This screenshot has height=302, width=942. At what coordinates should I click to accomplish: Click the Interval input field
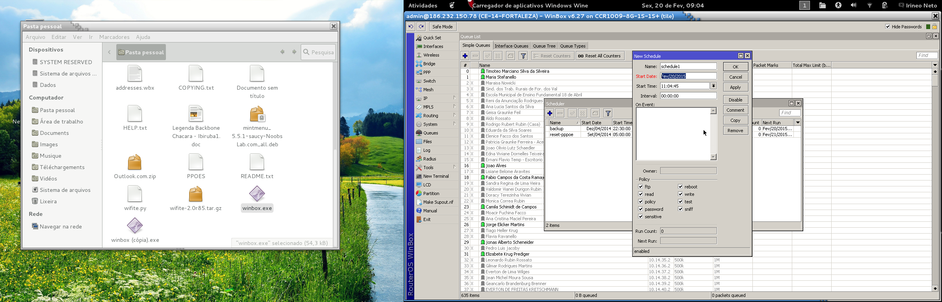(x=688, y=96)
